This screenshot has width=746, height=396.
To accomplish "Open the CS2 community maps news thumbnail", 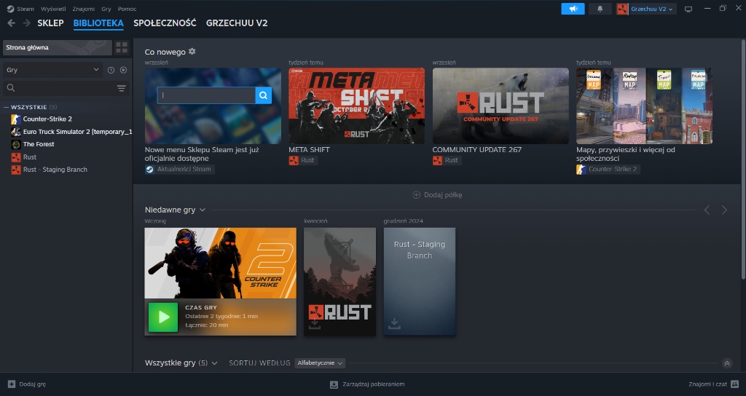I will [x=644, y=106].
